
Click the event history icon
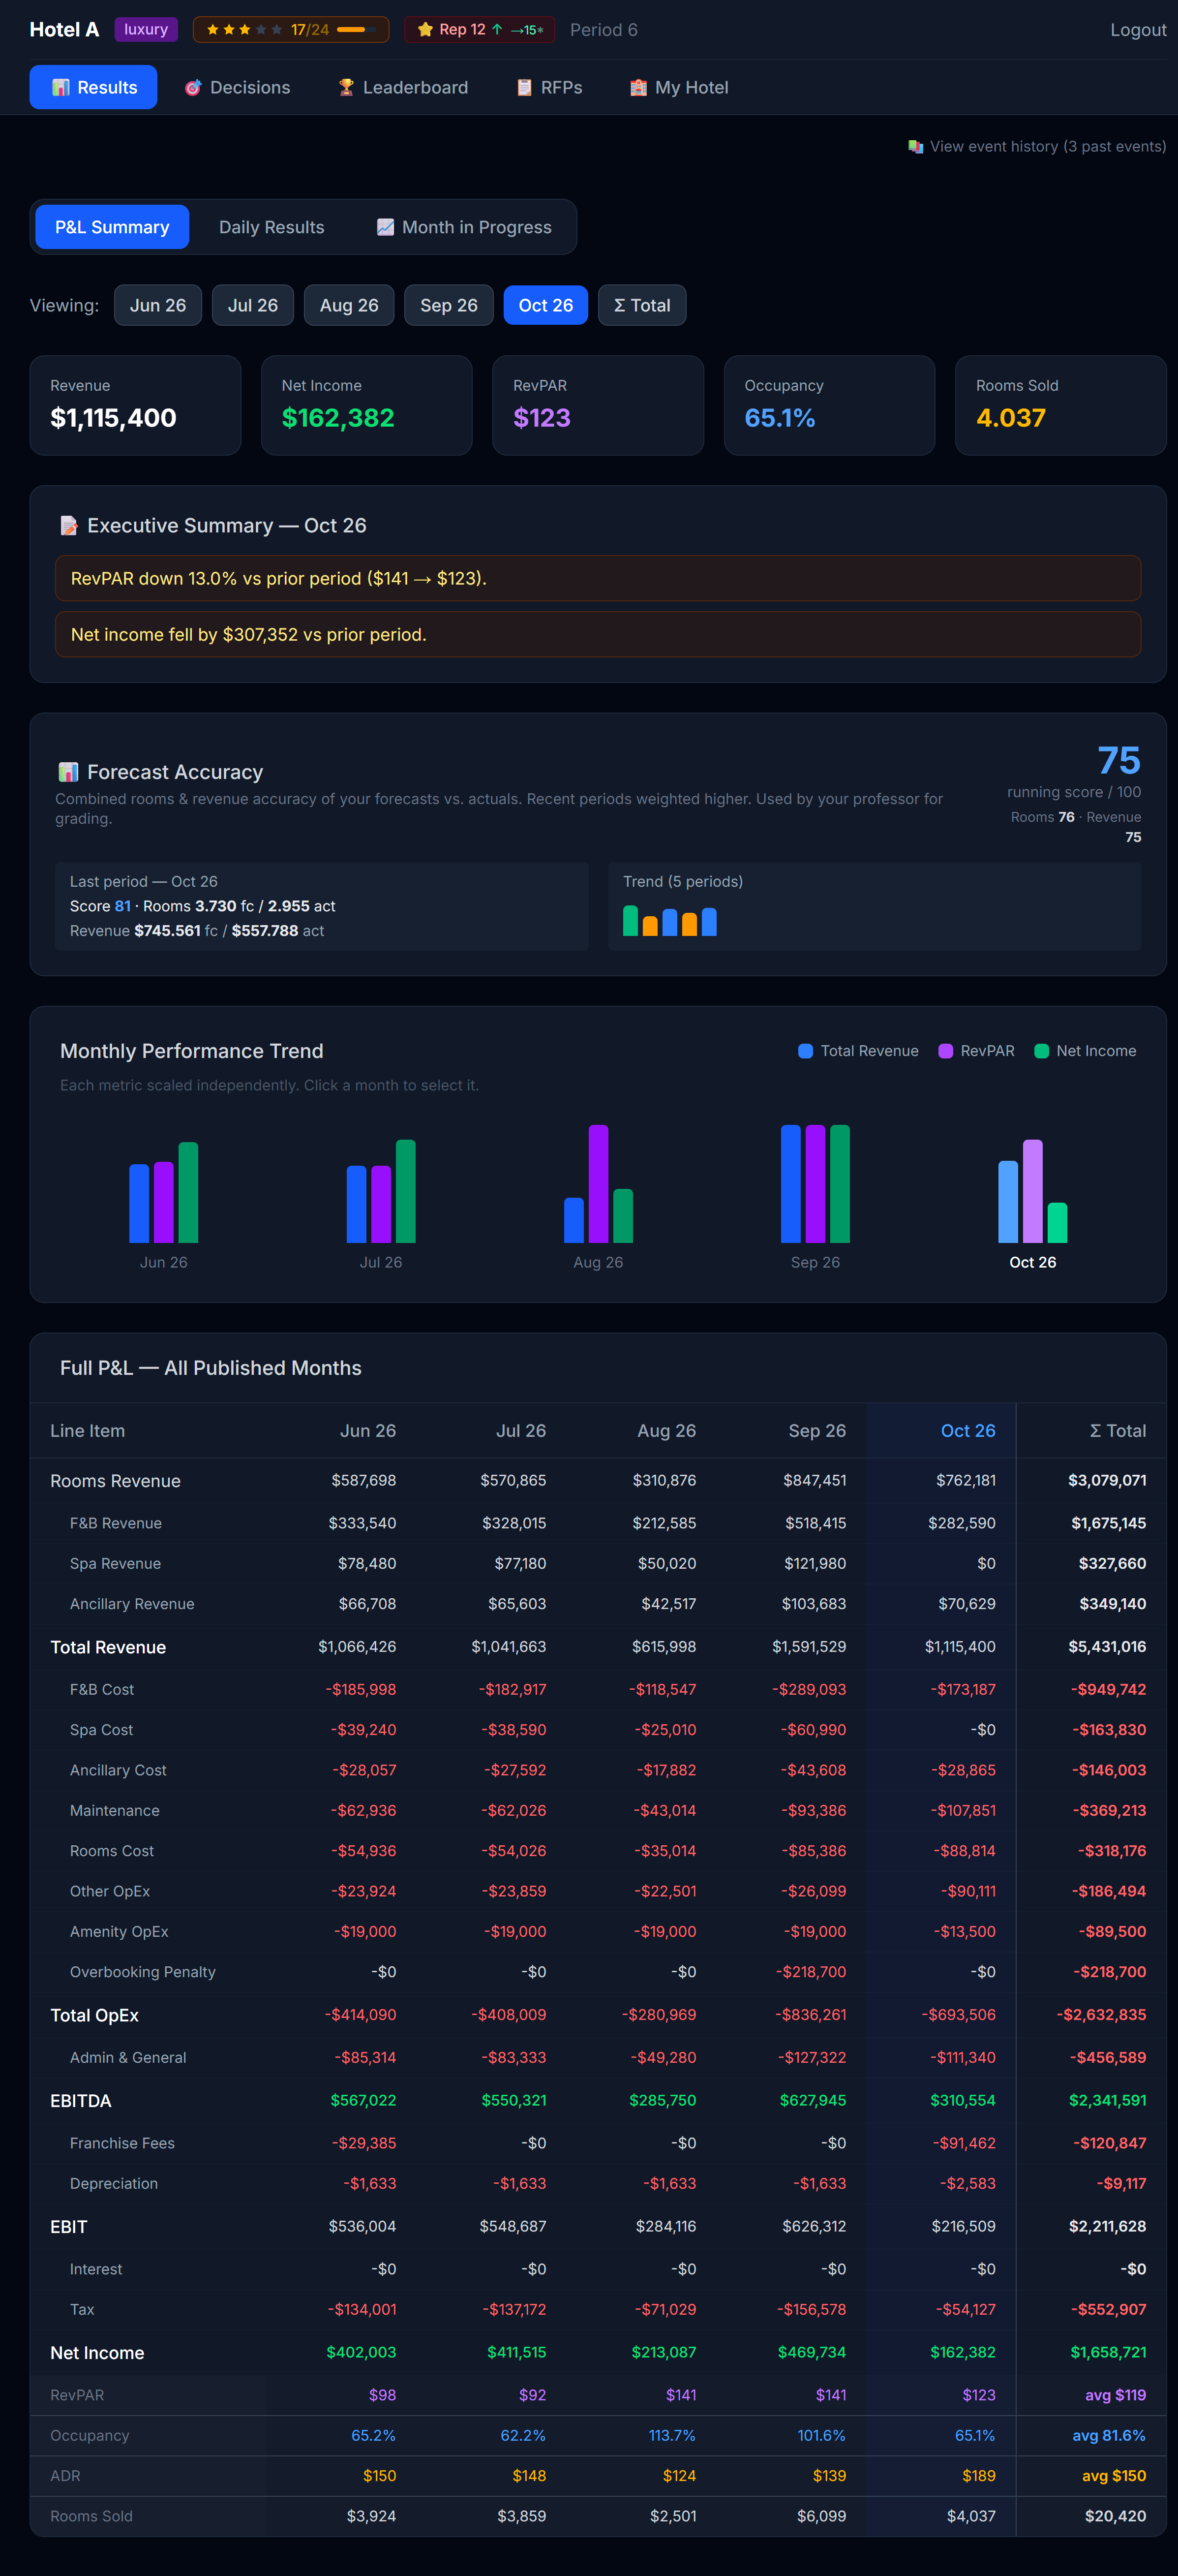tap(915, 146)
